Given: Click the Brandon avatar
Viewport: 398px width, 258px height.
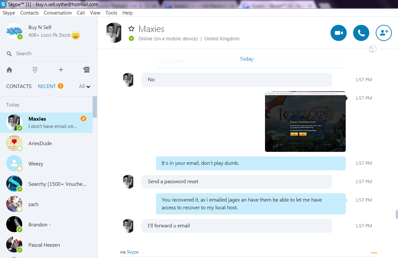Looking at the screenshot, I should (14, 224).
